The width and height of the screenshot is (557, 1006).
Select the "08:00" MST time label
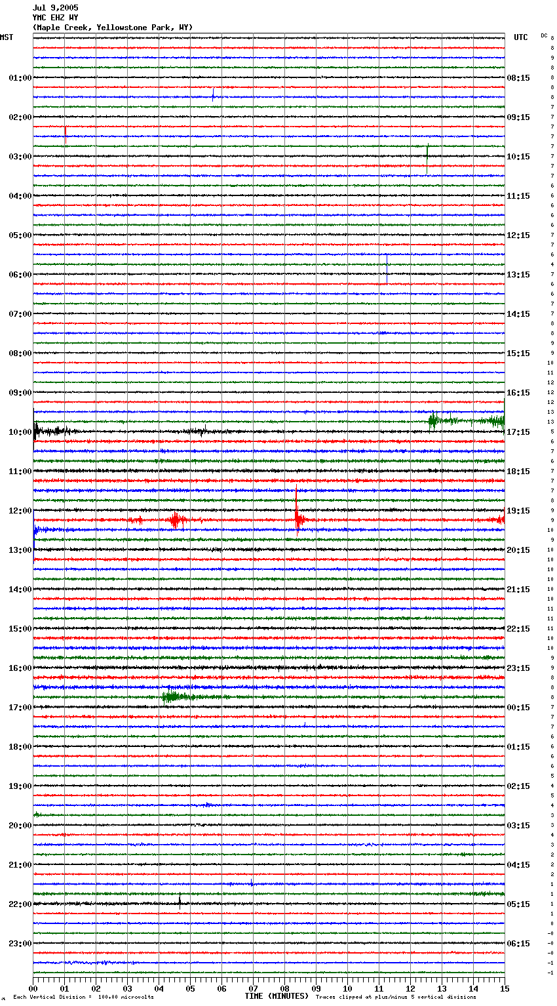pos(20,353)
